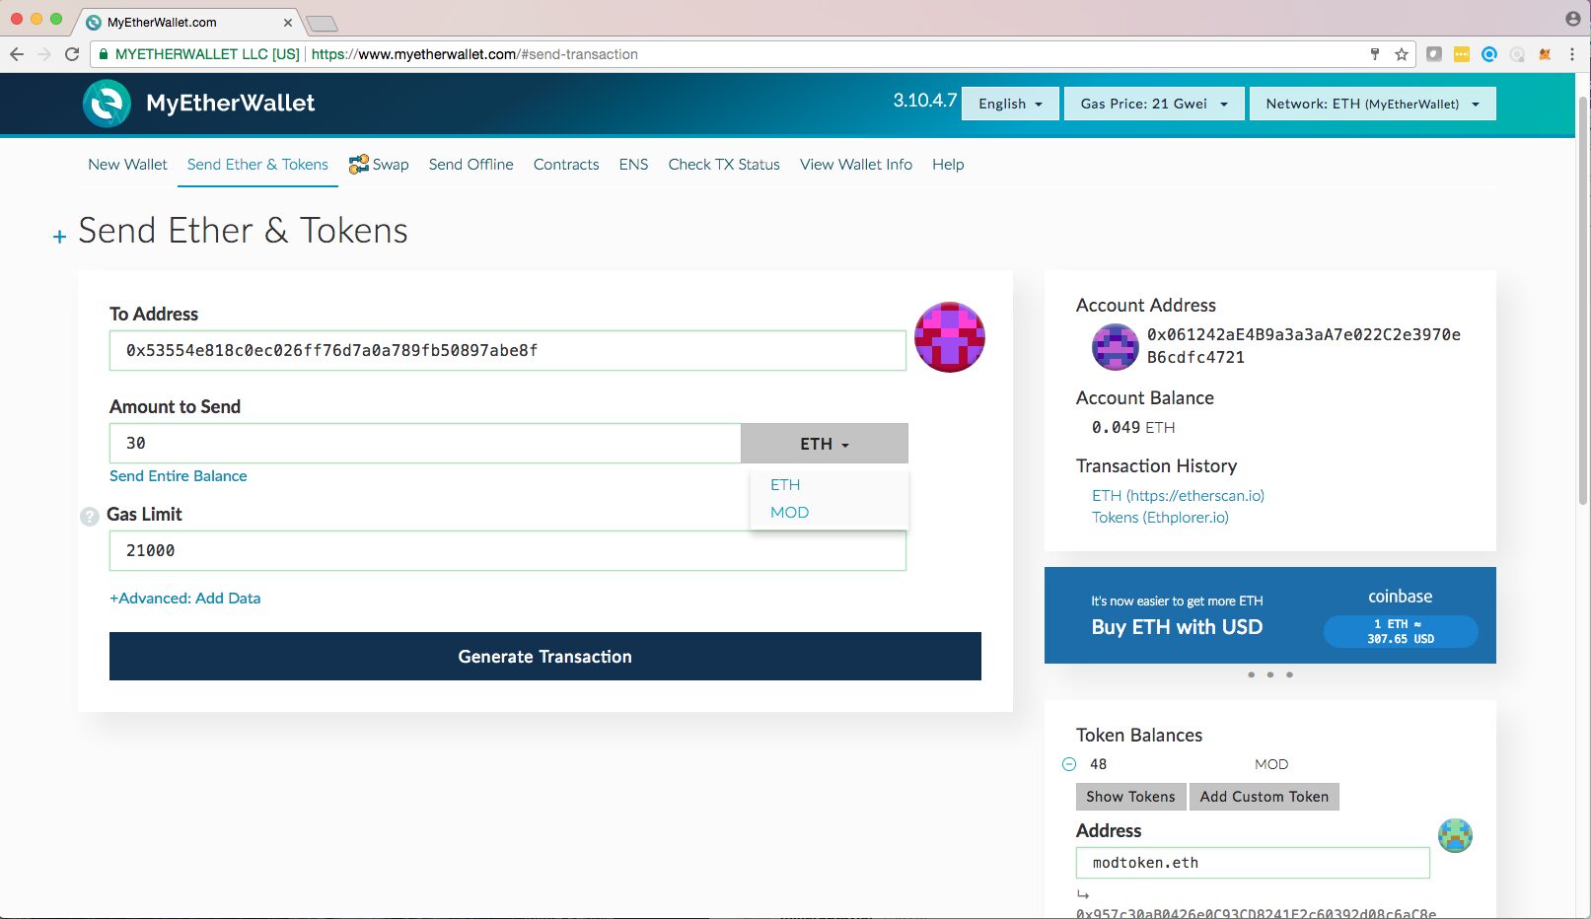Open Check TX Status tab

724,165
